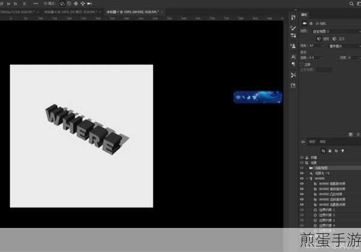The height and width of the screenshot is (252, 361).
Task: Hide the WHERE 前斜面材质 material
Action: (301, 189)
